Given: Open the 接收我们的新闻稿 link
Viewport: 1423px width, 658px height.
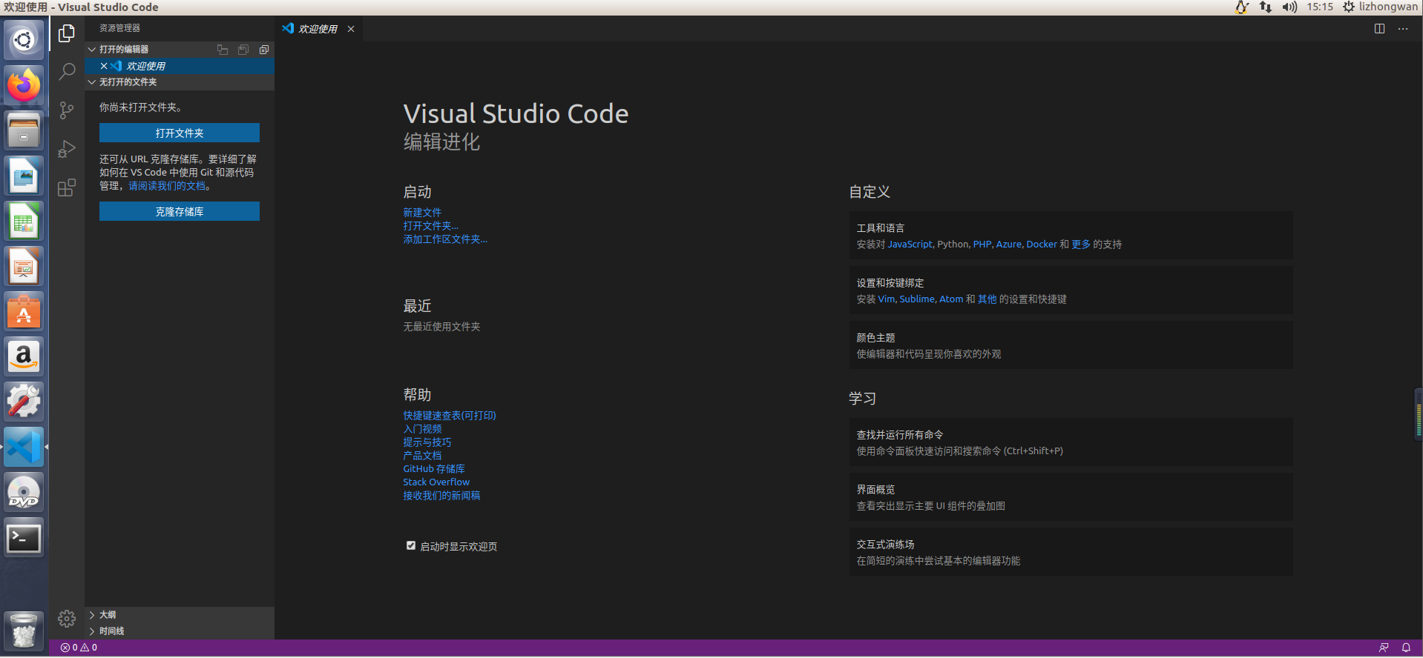Looking at the screenshot, I should tap(441, 496).
